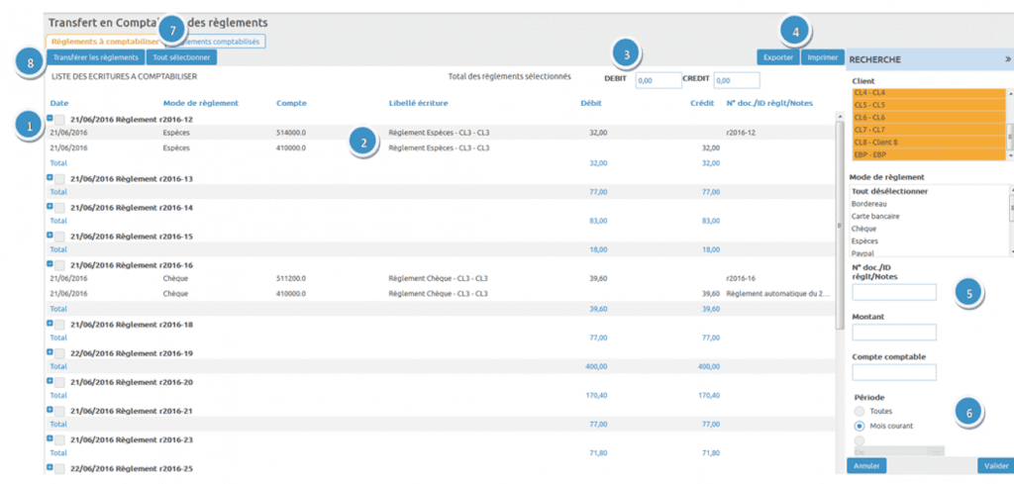Screen dimensions: 1014x484
Task: Tick checkbox for Règlement r2016-14
Action: pyautogui.click(x=59, y=208)
